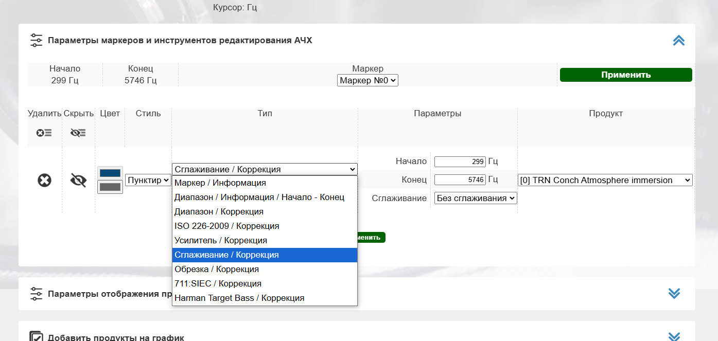Image resolution: width=718 pixels, height=341 pixels.
Task: Select ISO 226-2009 / Коррекция from list
Action: [227, 226]
